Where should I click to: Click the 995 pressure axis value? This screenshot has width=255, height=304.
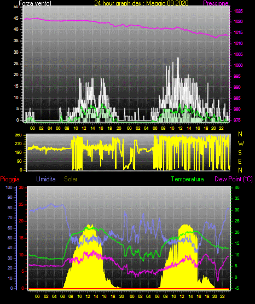pos(237,76)
